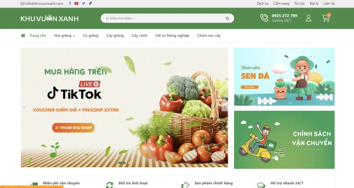Click the THAM GIA NGAY button

[x=73, y=128]
